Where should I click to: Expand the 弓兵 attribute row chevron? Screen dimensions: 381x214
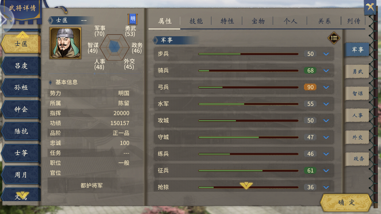(x=326, y=87)
